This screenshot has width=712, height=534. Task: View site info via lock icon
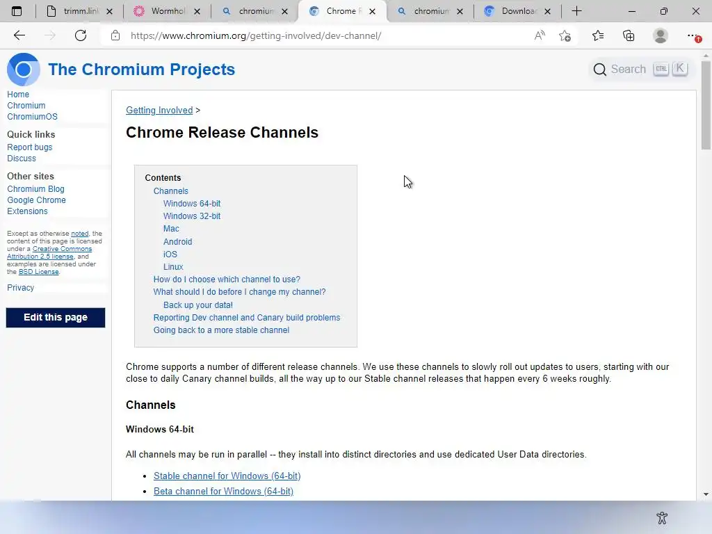pos(115,35)
